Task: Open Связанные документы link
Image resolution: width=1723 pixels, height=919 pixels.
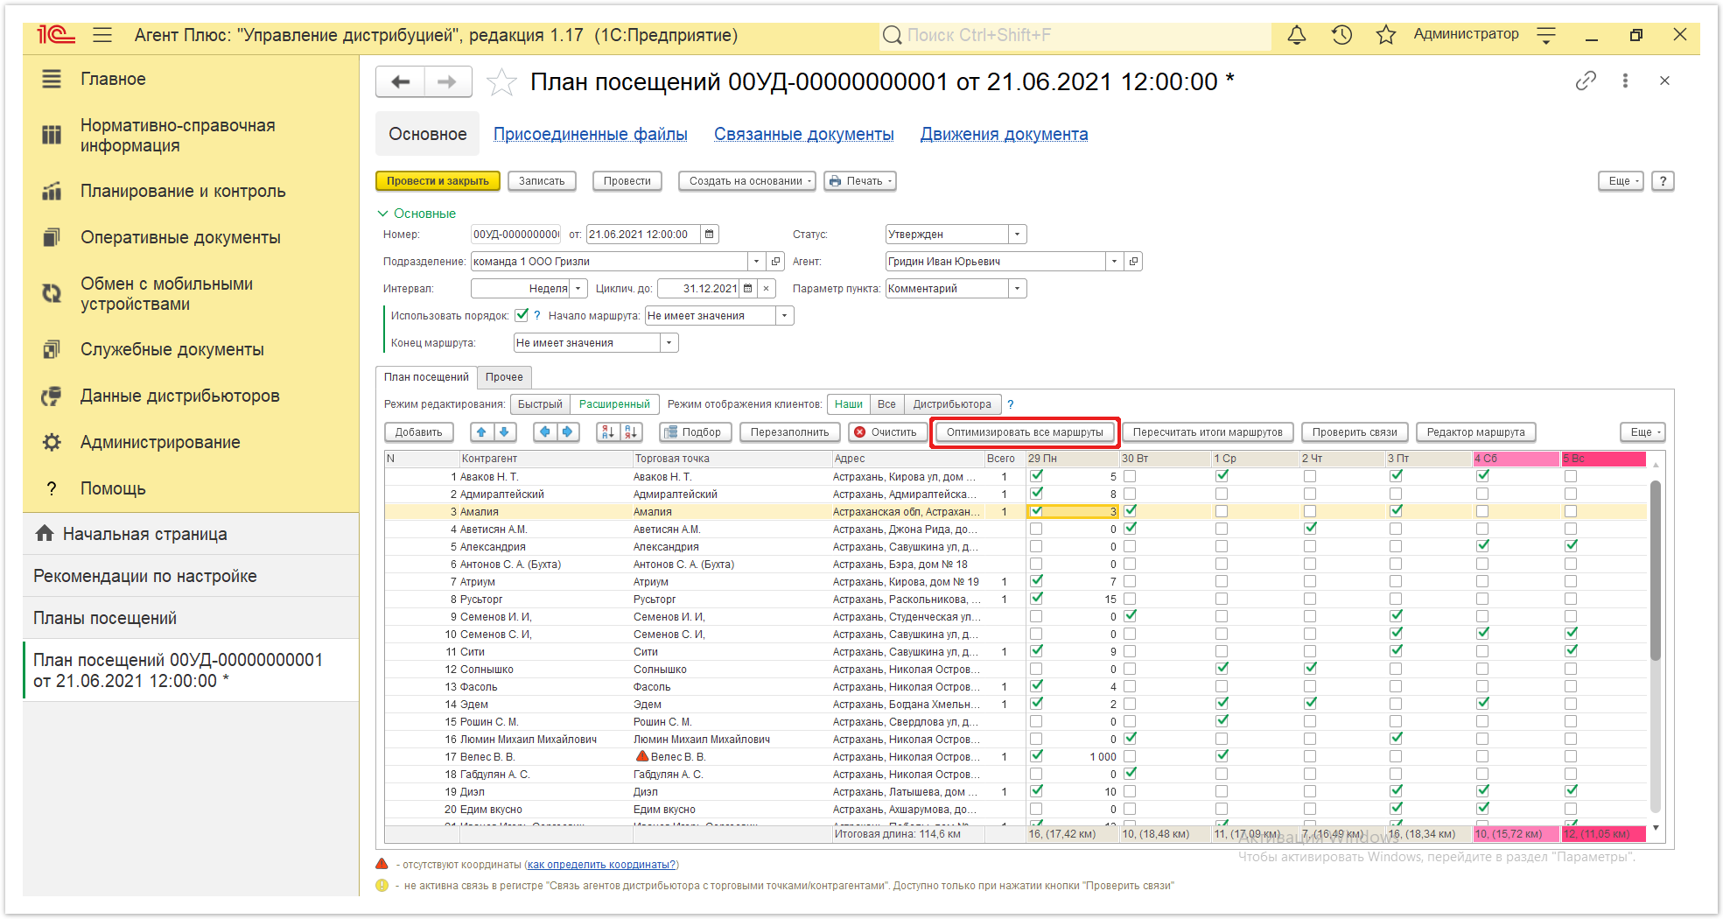Action: pos(803,134)
